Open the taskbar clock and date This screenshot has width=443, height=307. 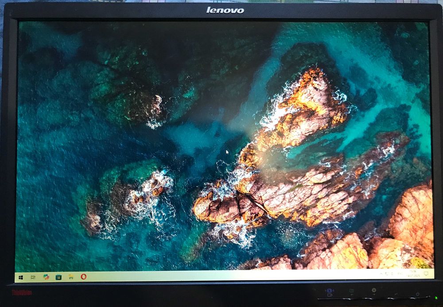(x=413, y=274)
